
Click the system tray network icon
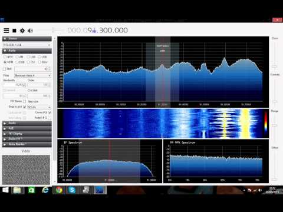[255, 190]
